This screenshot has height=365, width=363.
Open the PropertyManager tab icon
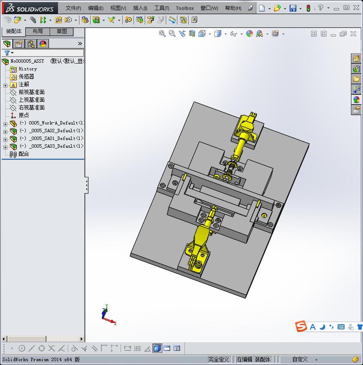coord(19,44)
